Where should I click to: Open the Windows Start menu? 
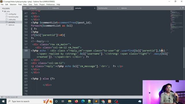[x=3, y=101]
